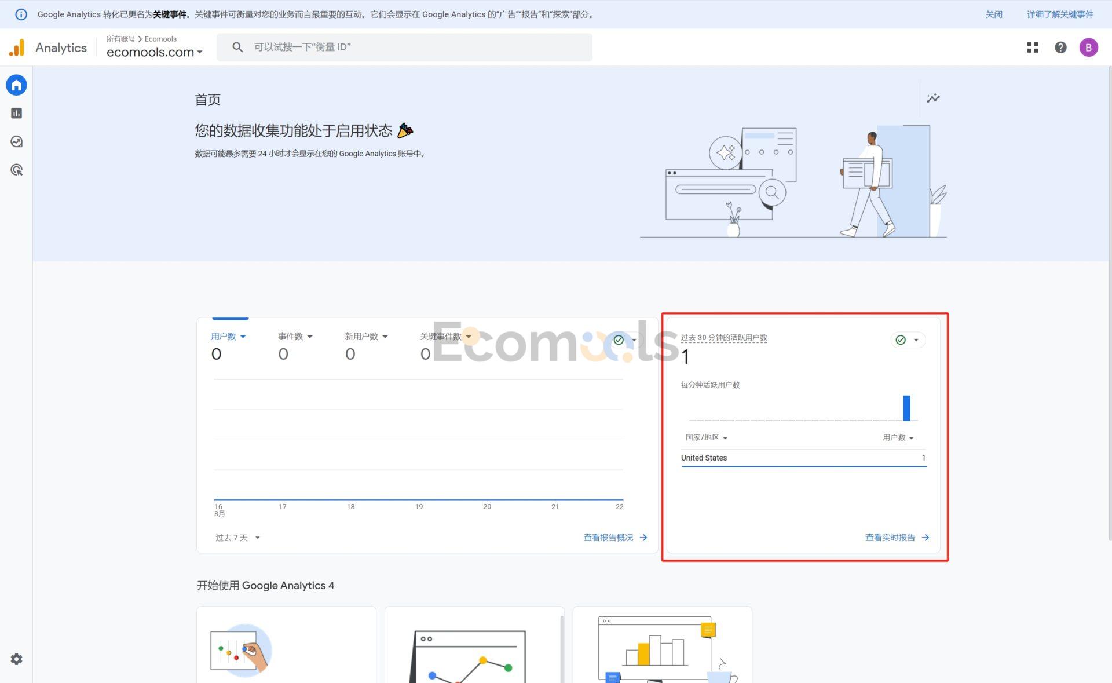Open the ecomools.com property selector
The width and height of the screenshot is (1112, 683).
pyautogui.click(x=154, y=52)
